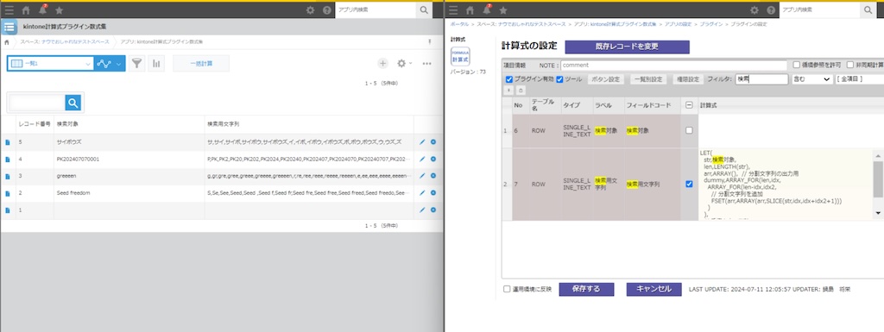Viewport: 884px width, 332px height.
Task: Toggle ツール checkbox
Action: [559, 79]
